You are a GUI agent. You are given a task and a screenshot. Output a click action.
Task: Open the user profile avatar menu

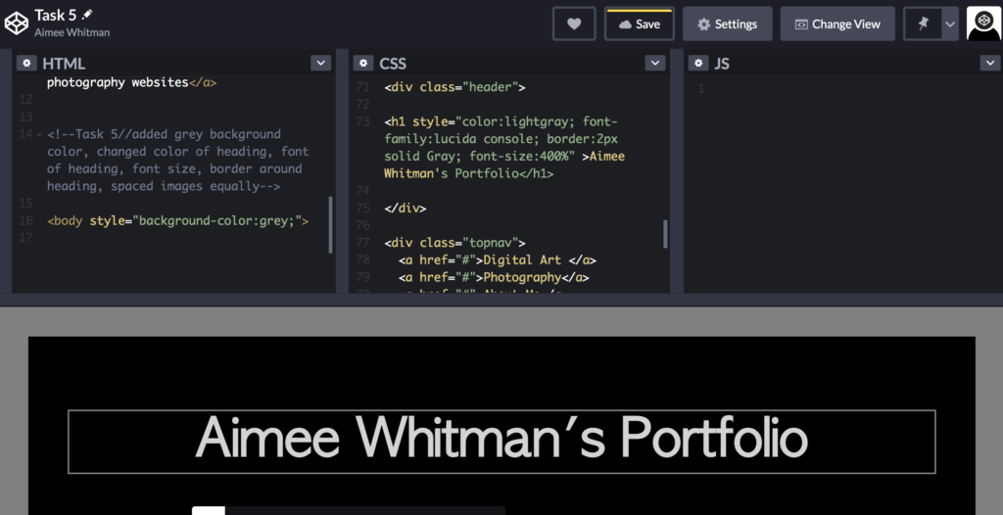point(983,23)
